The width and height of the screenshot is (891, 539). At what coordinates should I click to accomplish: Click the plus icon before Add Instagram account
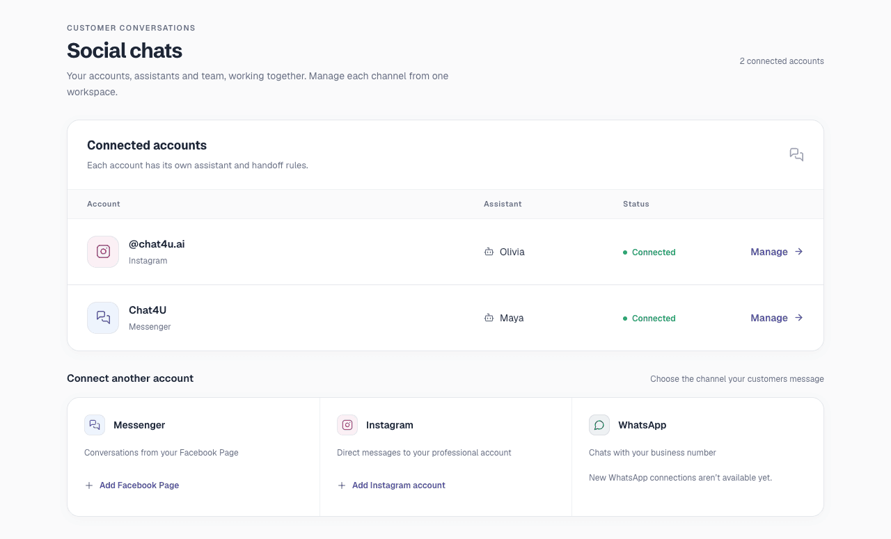click(x=342, y=485)
